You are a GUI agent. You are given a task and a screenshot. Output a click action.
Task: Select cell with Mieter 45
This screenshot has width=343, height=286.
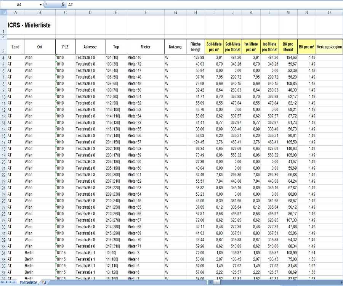tap(146, 201)
